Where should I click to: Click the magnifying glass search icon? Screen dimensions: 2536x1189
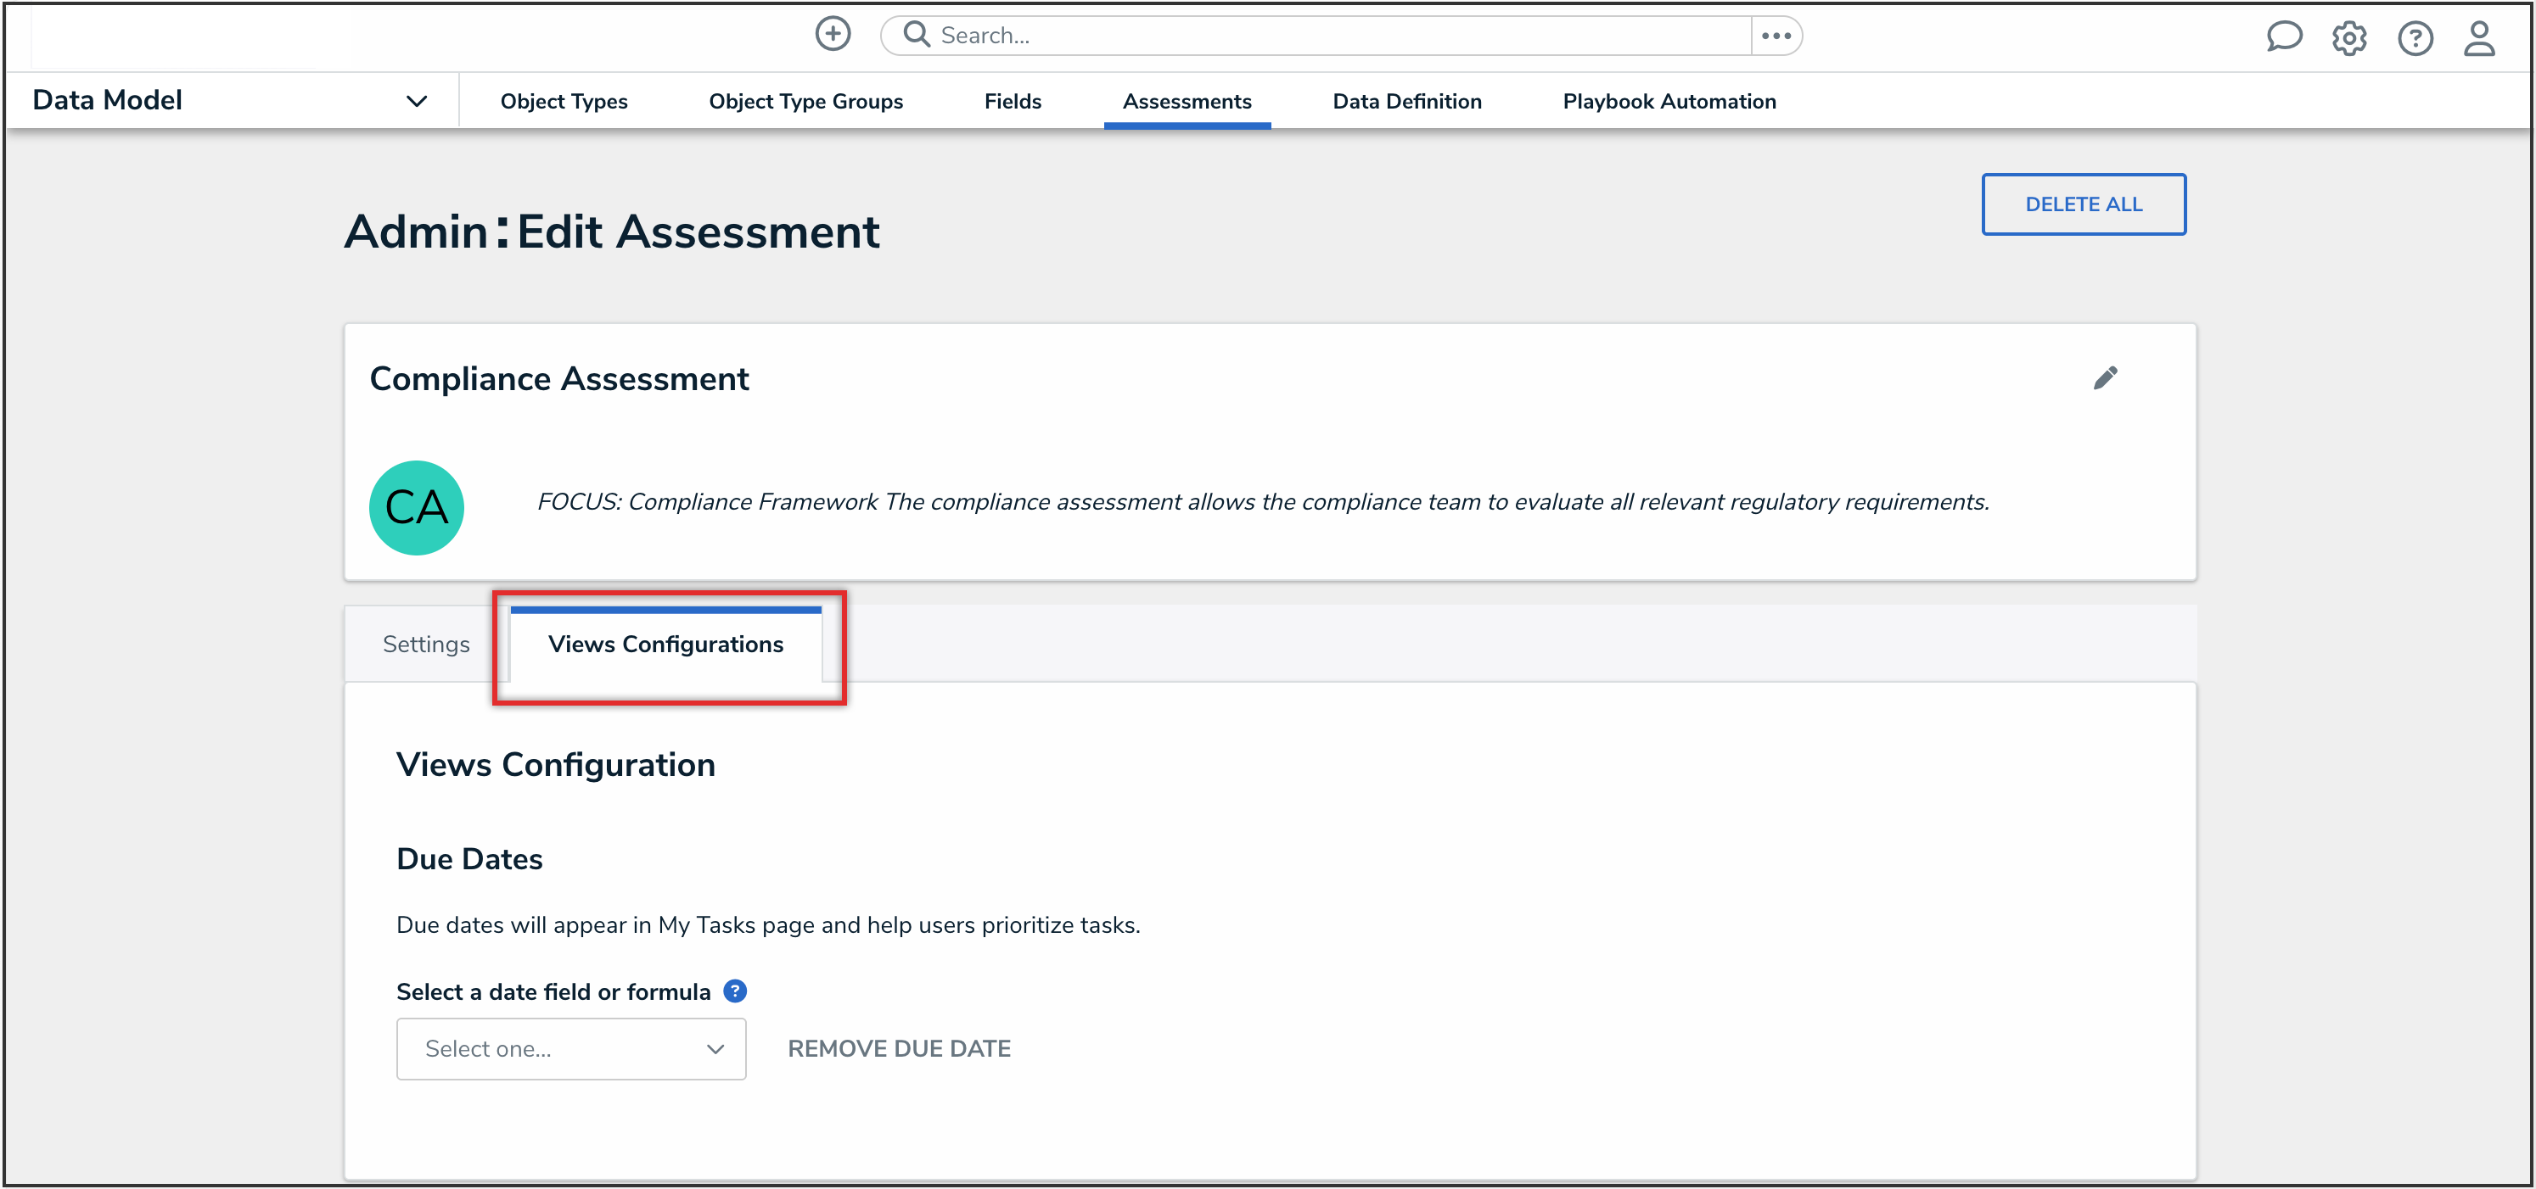coord(916,35)
